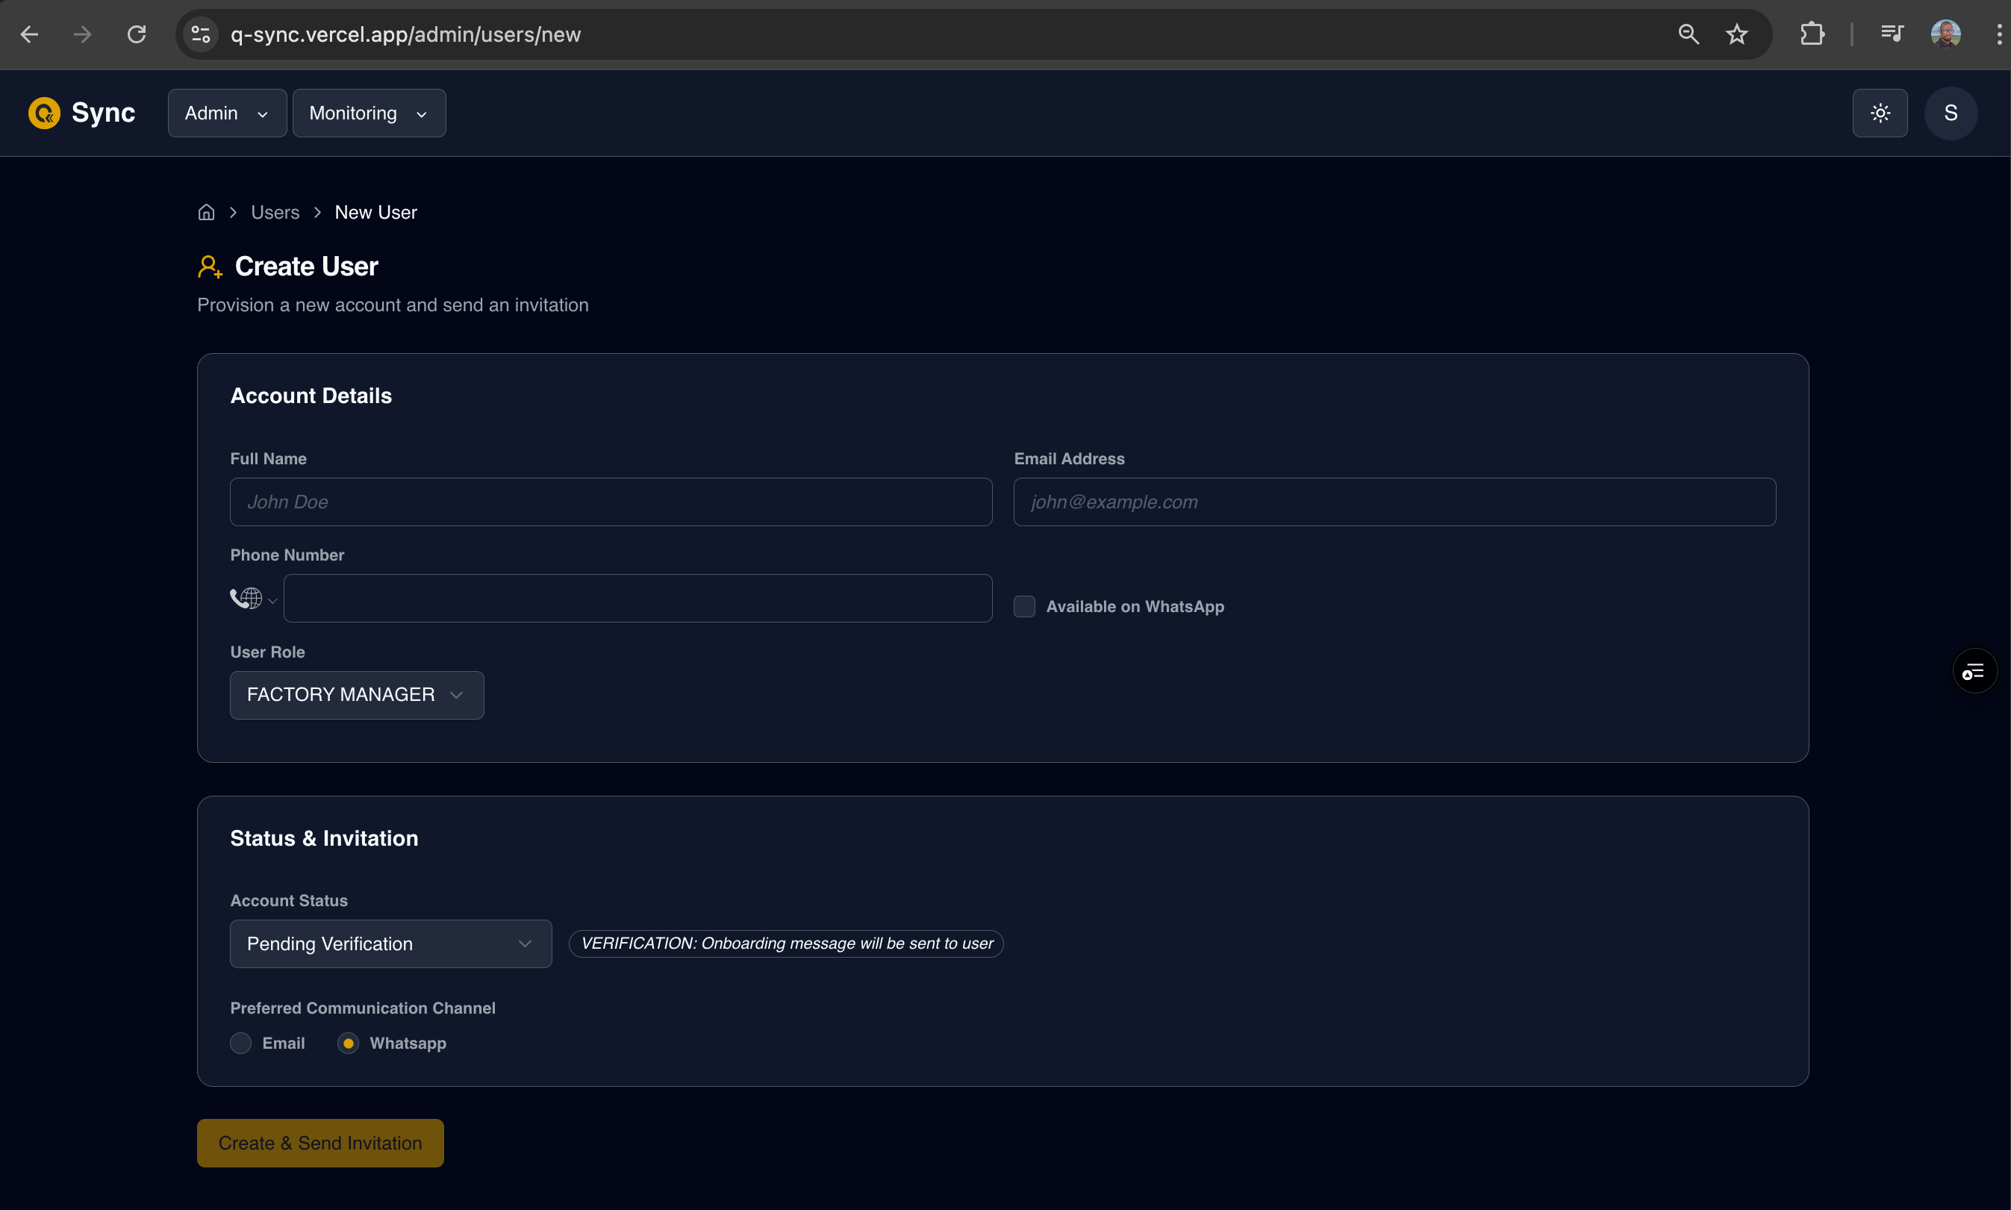Click the media controls icon in the toolbar
The width and height of the screenshot is (2011, 1210).
[x=1892, y=34]
